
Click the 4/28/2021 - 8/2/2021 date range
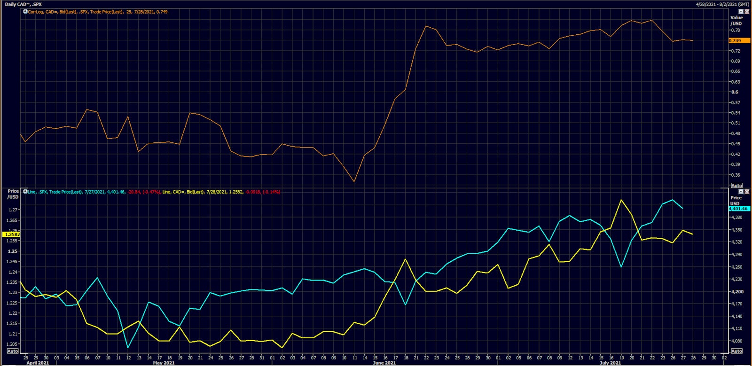722,4
